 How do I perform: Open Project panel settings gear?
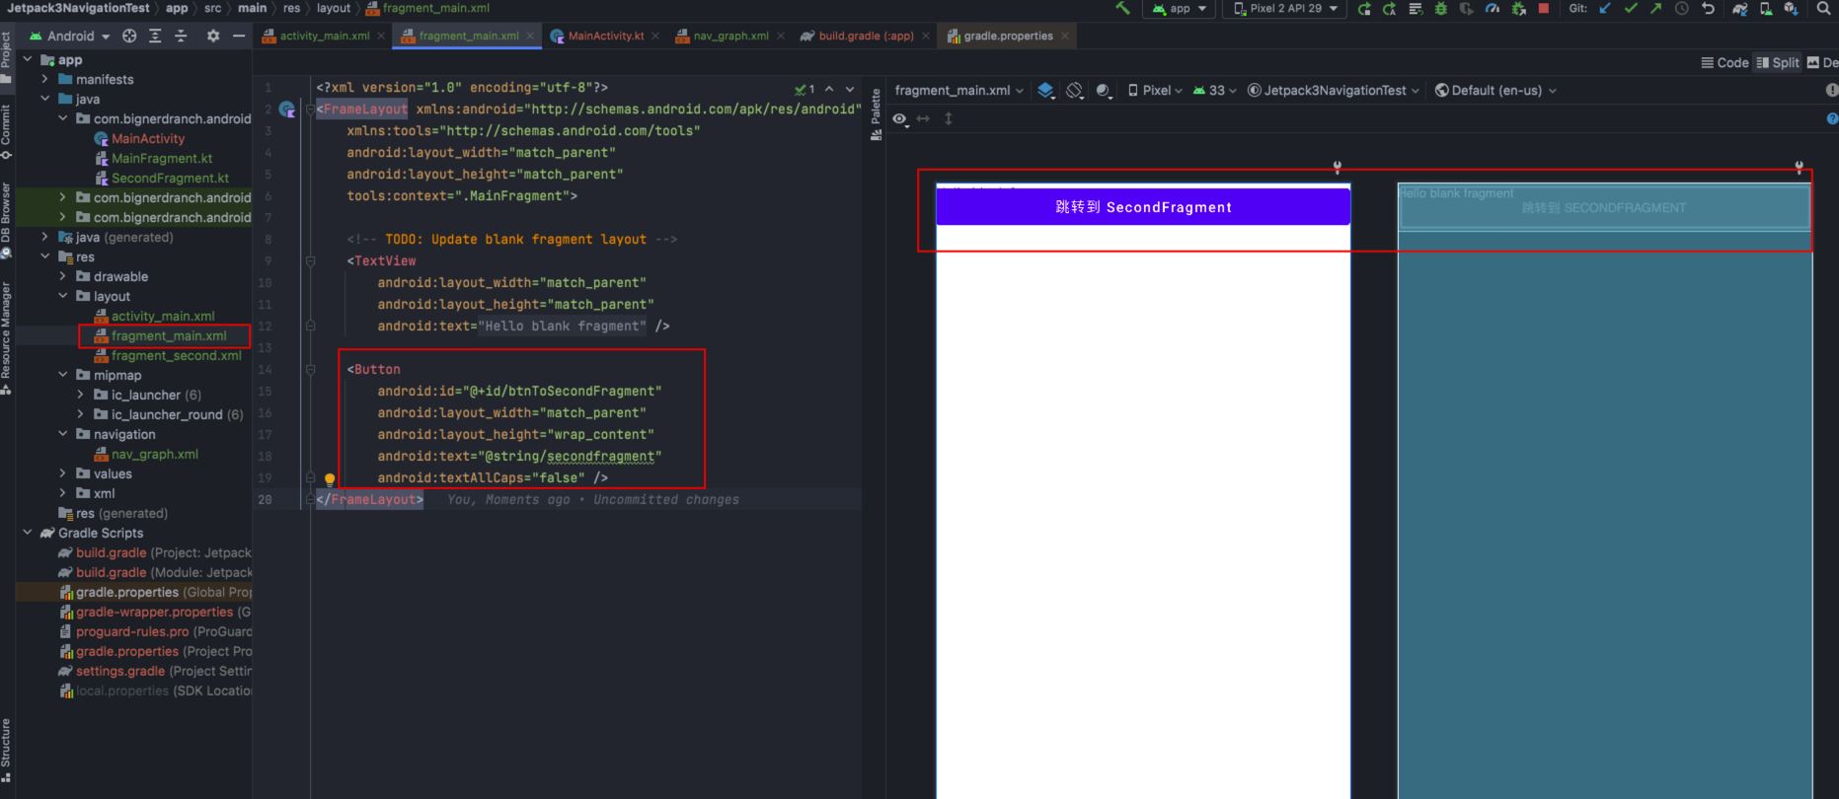coord(213,36)
